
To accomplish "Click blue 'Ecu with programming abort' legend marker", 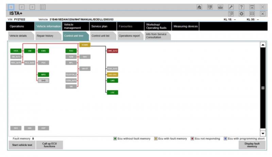I will 225,139.
